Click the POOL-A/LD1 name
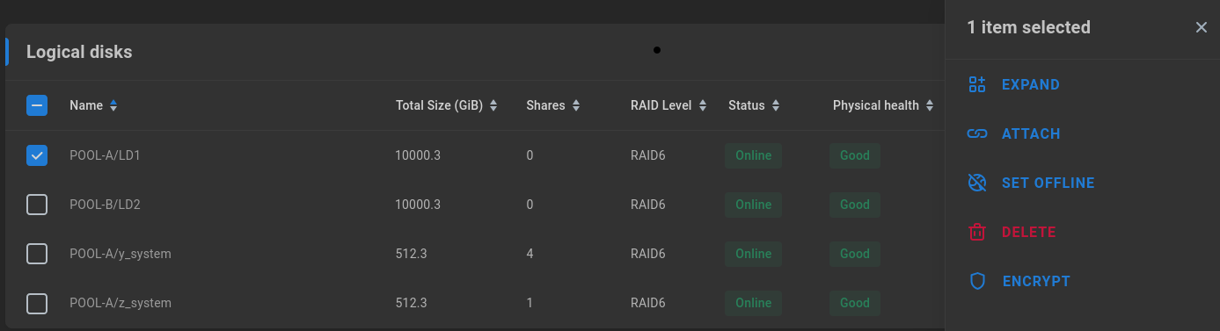 [x=105, y=155]
